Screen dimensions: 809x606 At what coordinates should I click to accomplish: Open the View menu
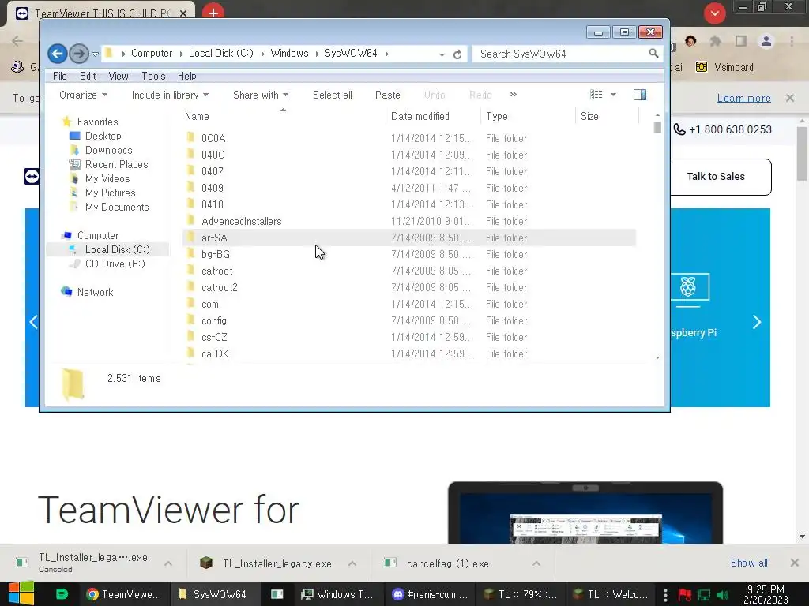click(119, 76)
